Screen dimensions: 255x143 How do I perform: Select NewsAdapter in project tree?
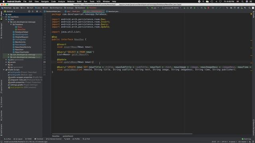pyautogui.click(x=20, y=44)
